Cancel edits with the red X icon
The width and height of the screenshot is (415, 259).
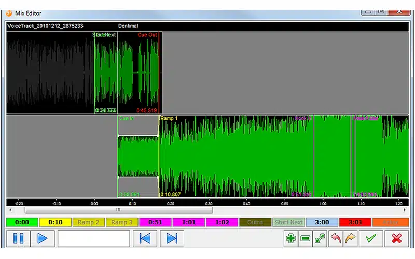pos(396,238)
